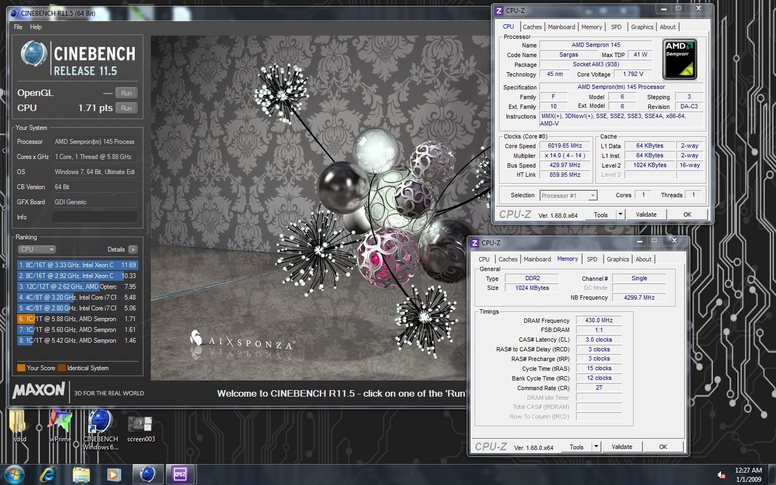
Task: Expand Tools dropdown arrow in lower CPU-Z
Action: (x=596, y=447)
